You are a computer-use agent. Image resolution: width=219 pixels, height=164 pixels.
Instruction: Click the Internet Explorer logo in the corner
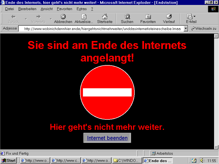point(214,9)
